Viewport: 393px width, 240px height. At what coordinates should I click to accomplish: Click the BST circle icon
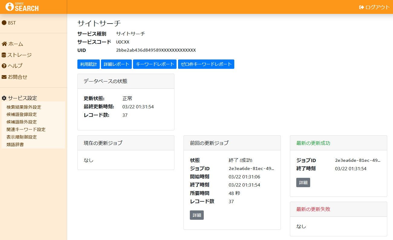(x=4, y=23)
